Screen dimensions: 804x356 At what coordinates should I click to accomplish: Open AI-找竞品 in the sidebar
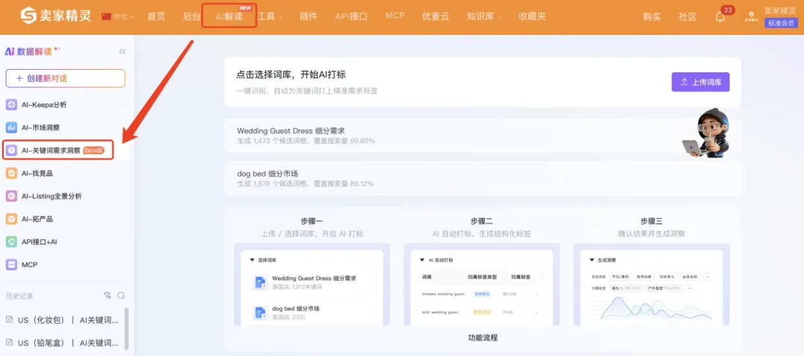[x=65, y=173]
